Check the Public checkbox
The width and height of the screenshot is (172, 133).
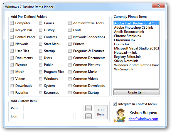[x=40, y=65]
